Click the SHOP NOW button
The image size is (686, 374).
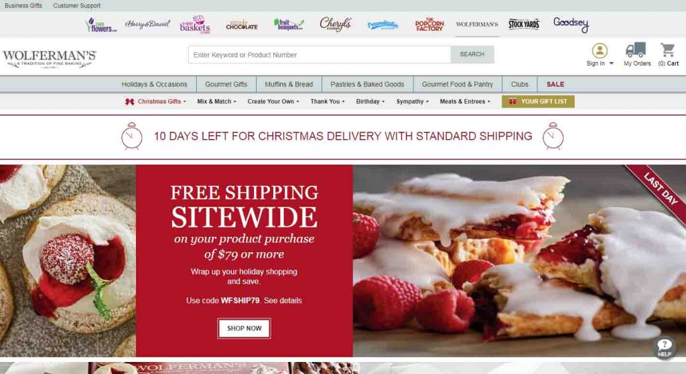244,328
